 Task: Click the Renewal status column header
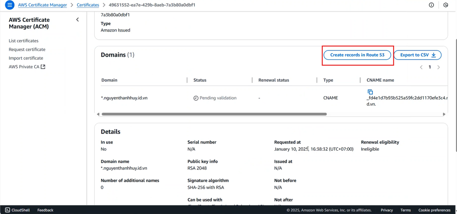coord(274,80)
